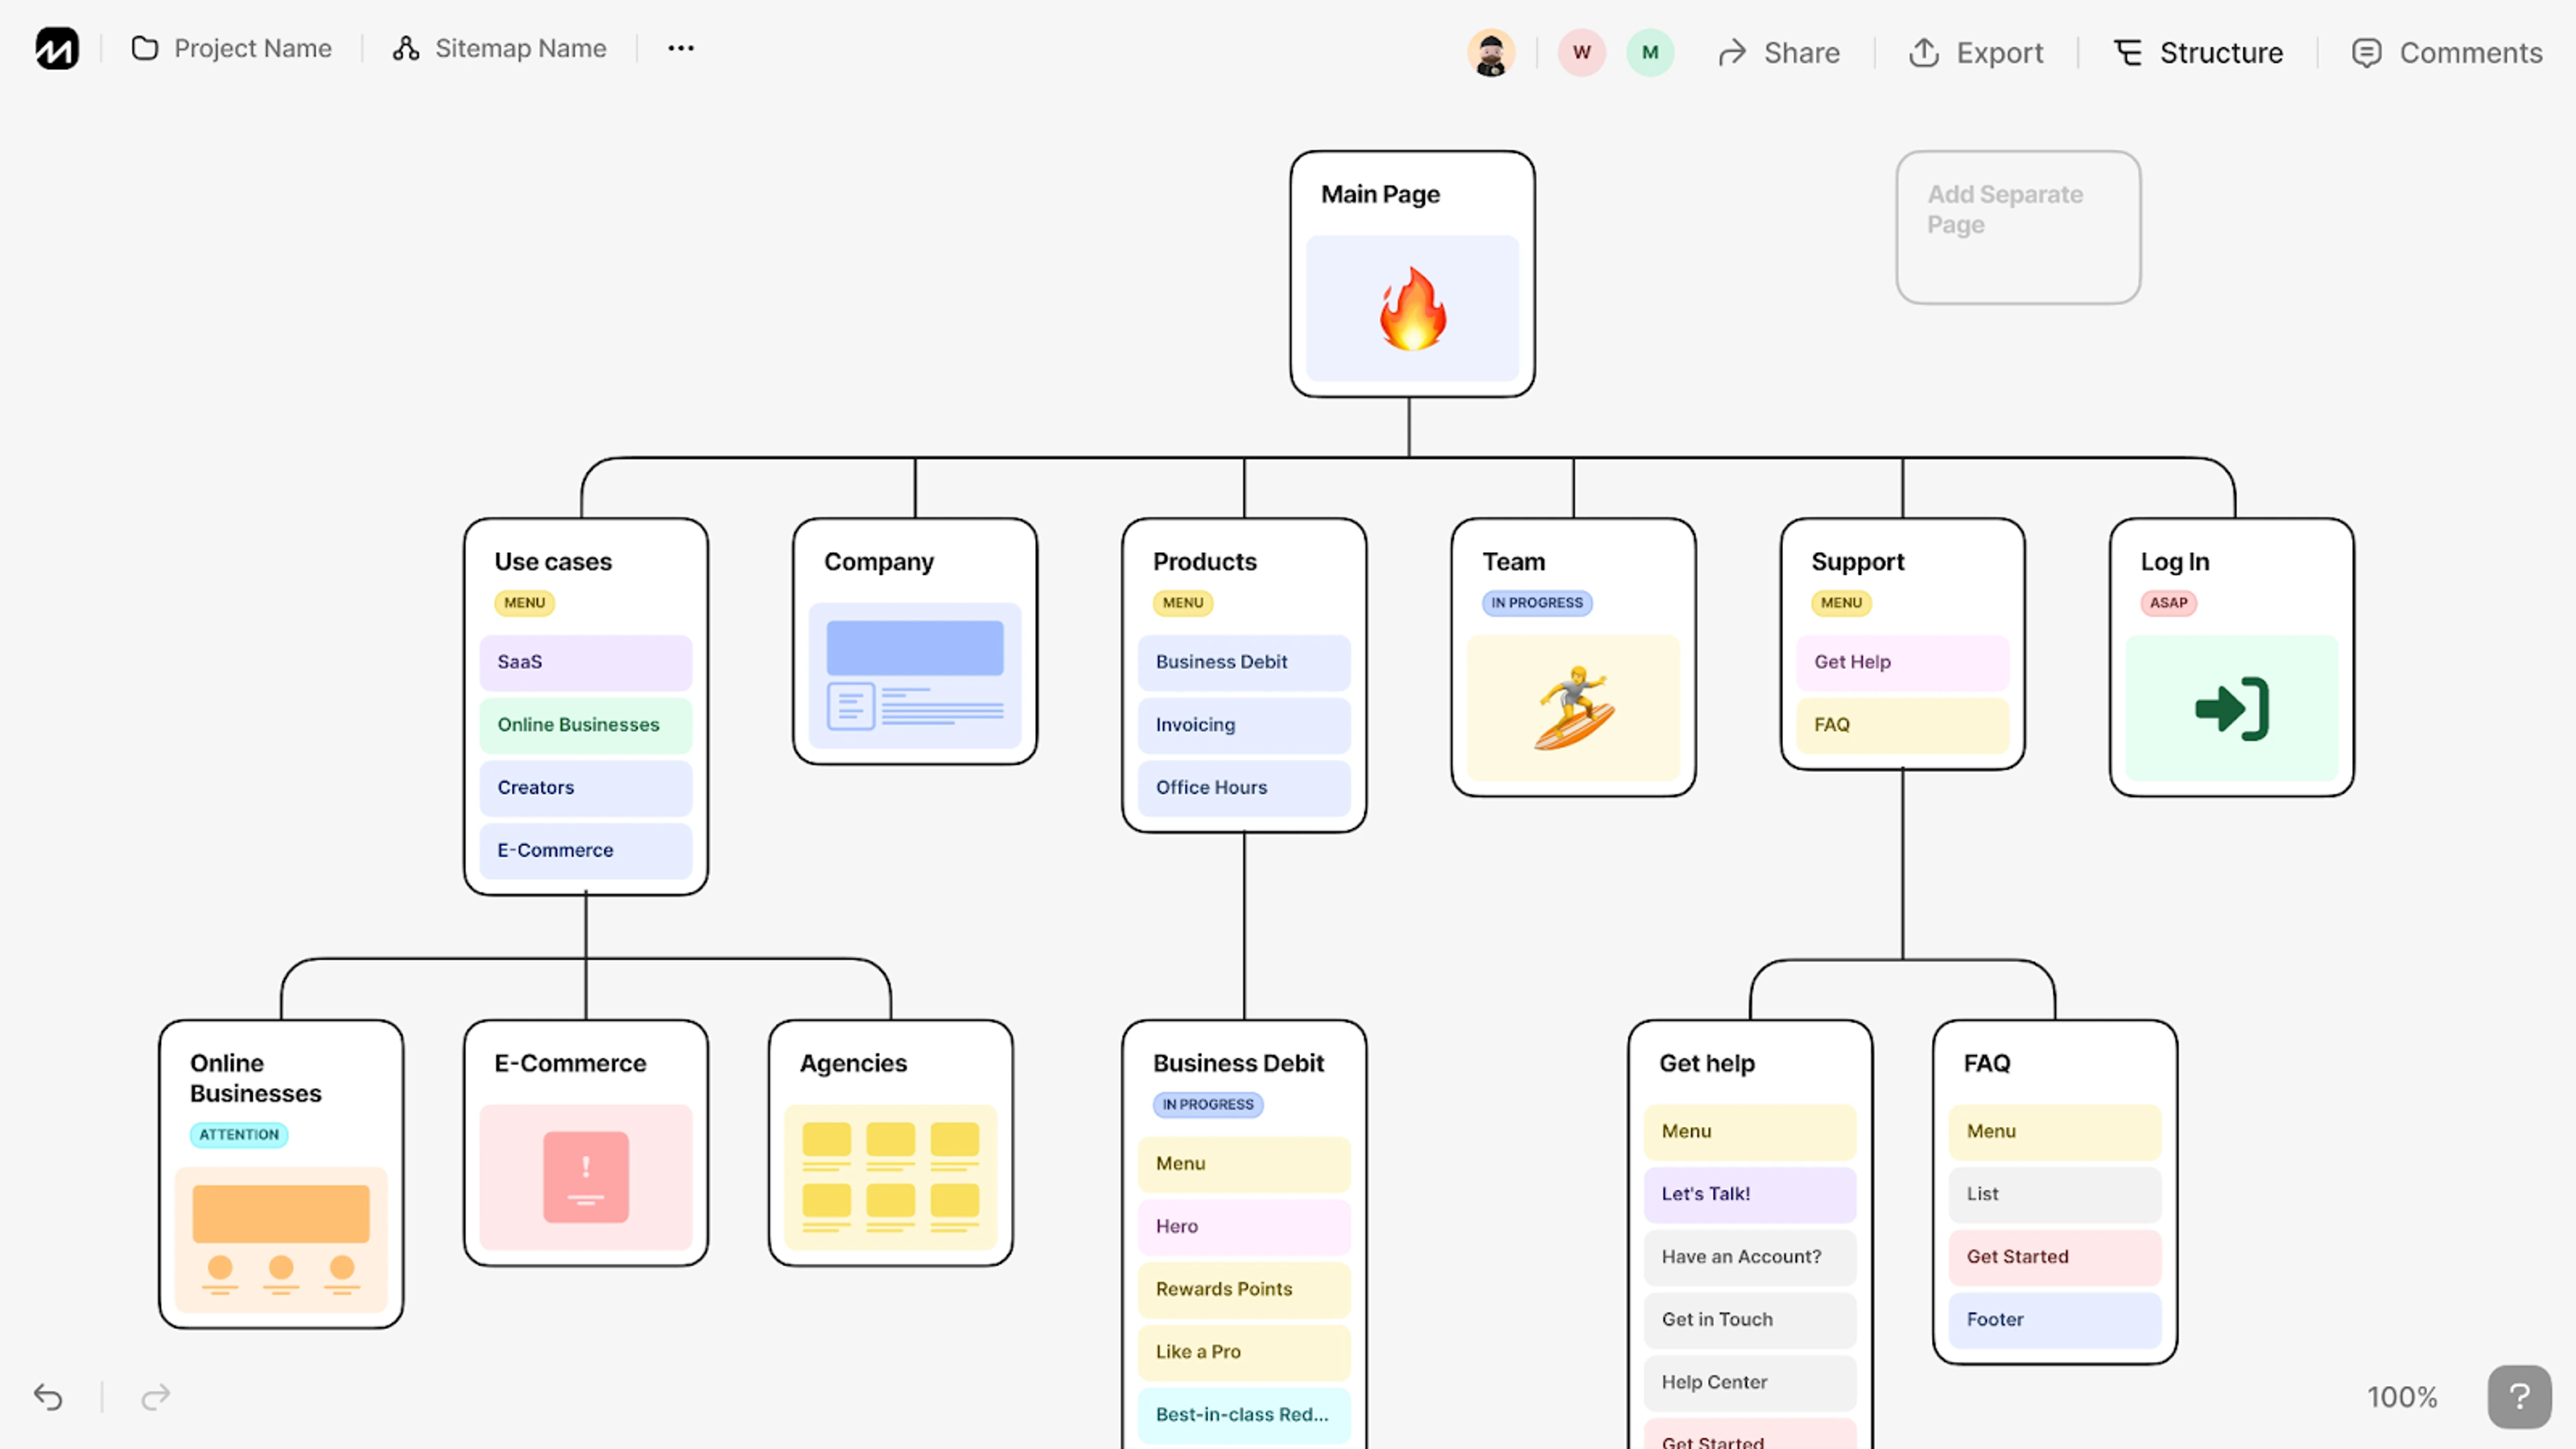This screenshot has width=2576, height=1449.
Task: Click the Log In arrow icon
Action: [2232, 709]
